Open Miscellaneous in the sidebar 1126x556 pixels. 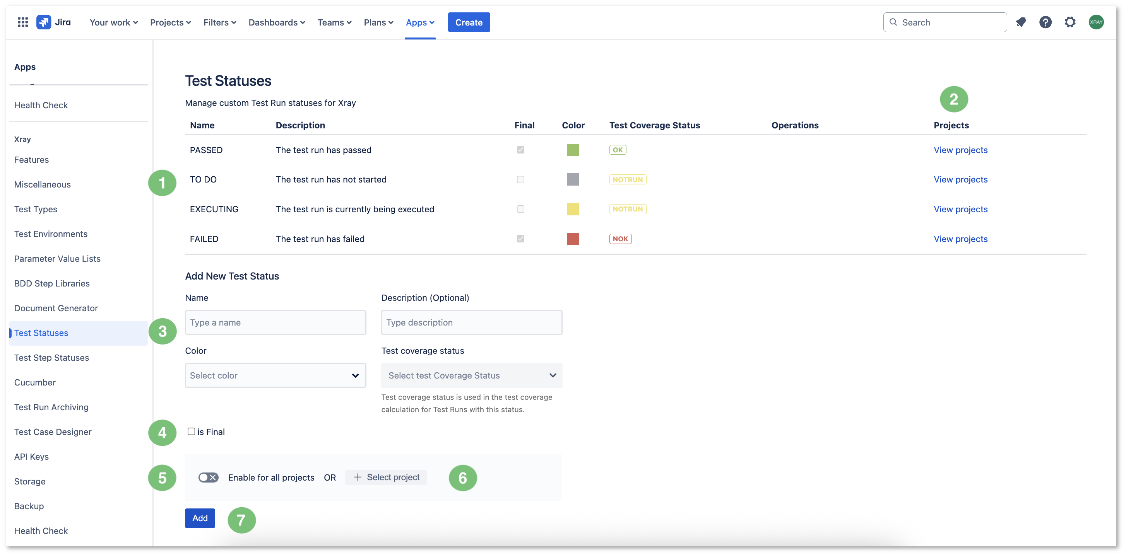[43, 185]
